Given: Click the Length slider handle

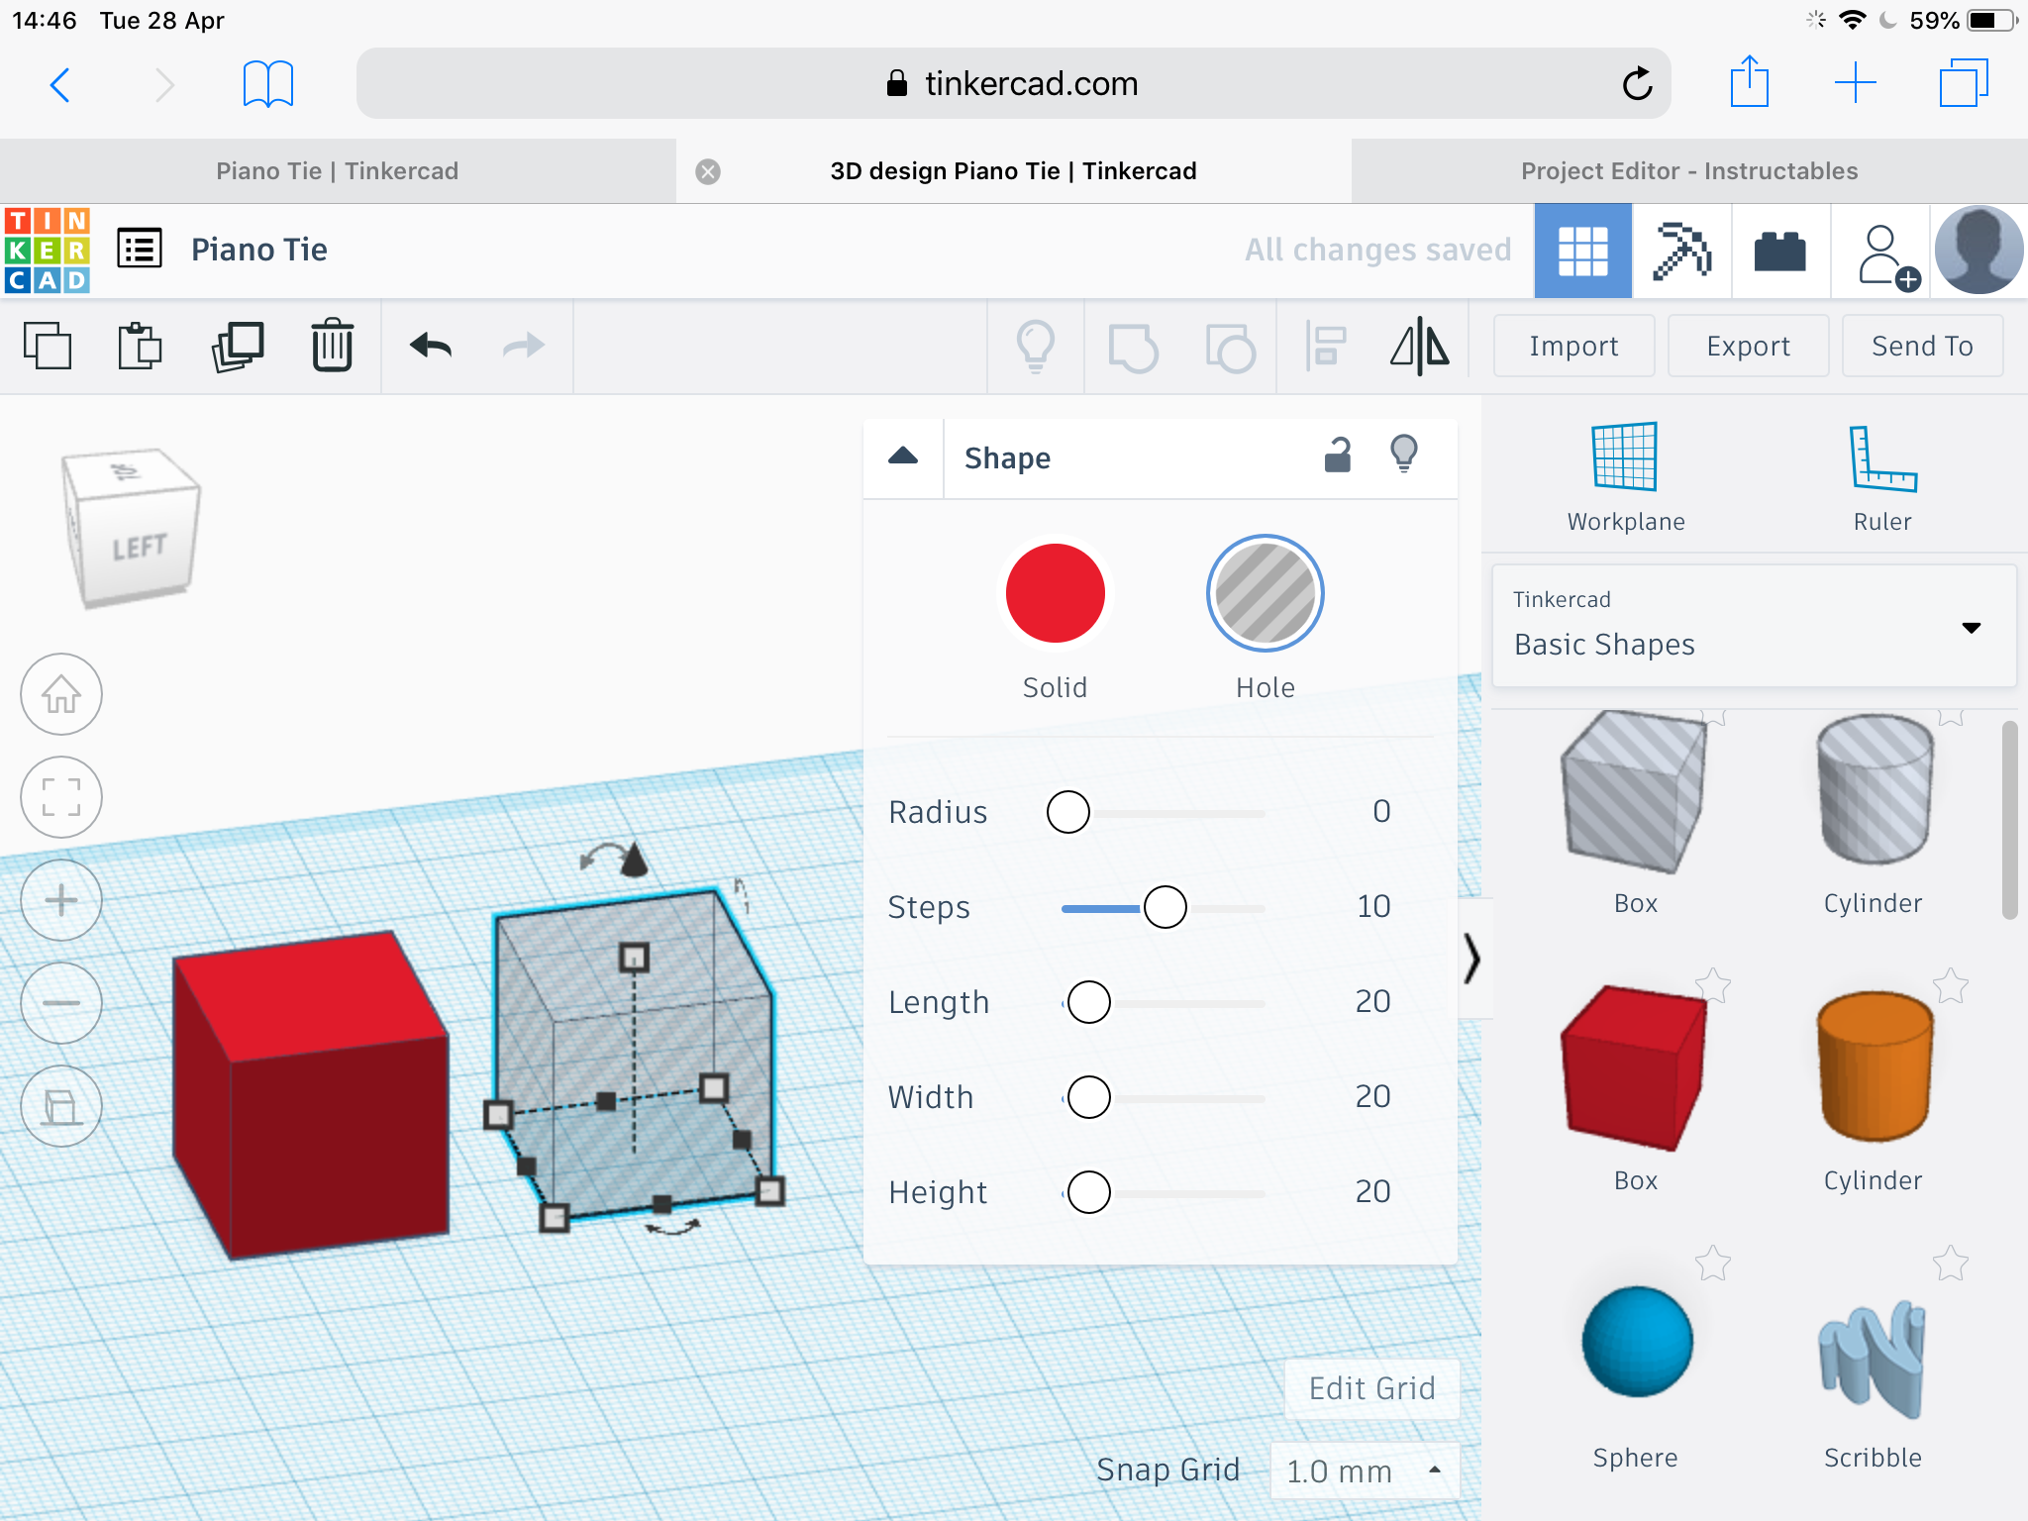Looking at the screenshot, I should click(x=1089, y=1002).
